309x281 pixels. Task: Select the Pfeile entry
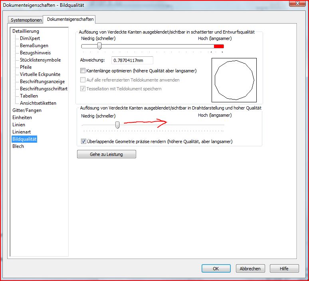[x=26, y=67]
